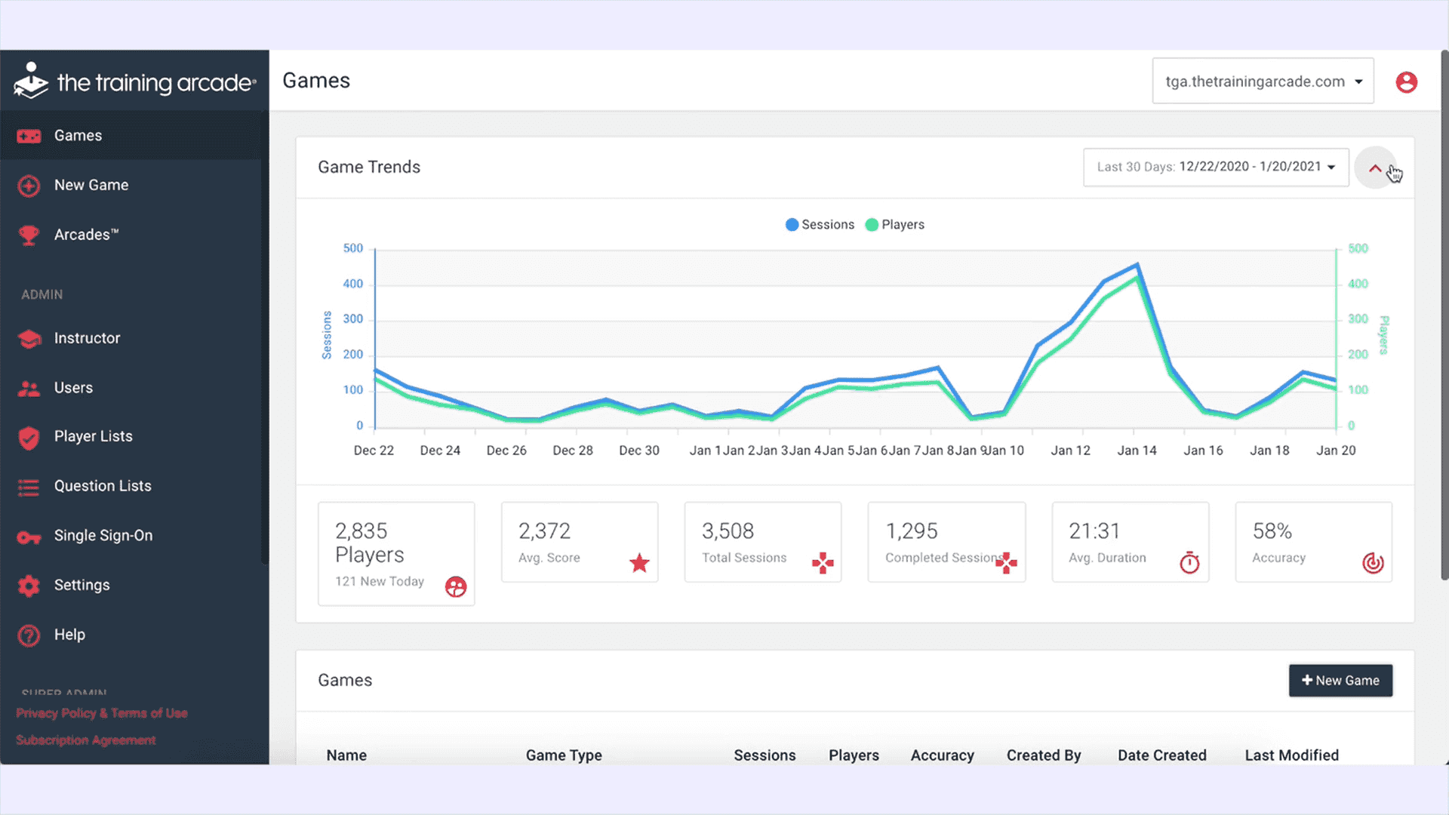
Task: Click the Users people icon
Action: [29, 389]
